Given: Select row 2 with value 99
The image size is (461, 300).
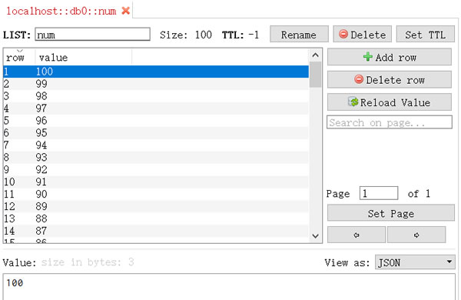Looking at the screenshot, I should point(156,84).
